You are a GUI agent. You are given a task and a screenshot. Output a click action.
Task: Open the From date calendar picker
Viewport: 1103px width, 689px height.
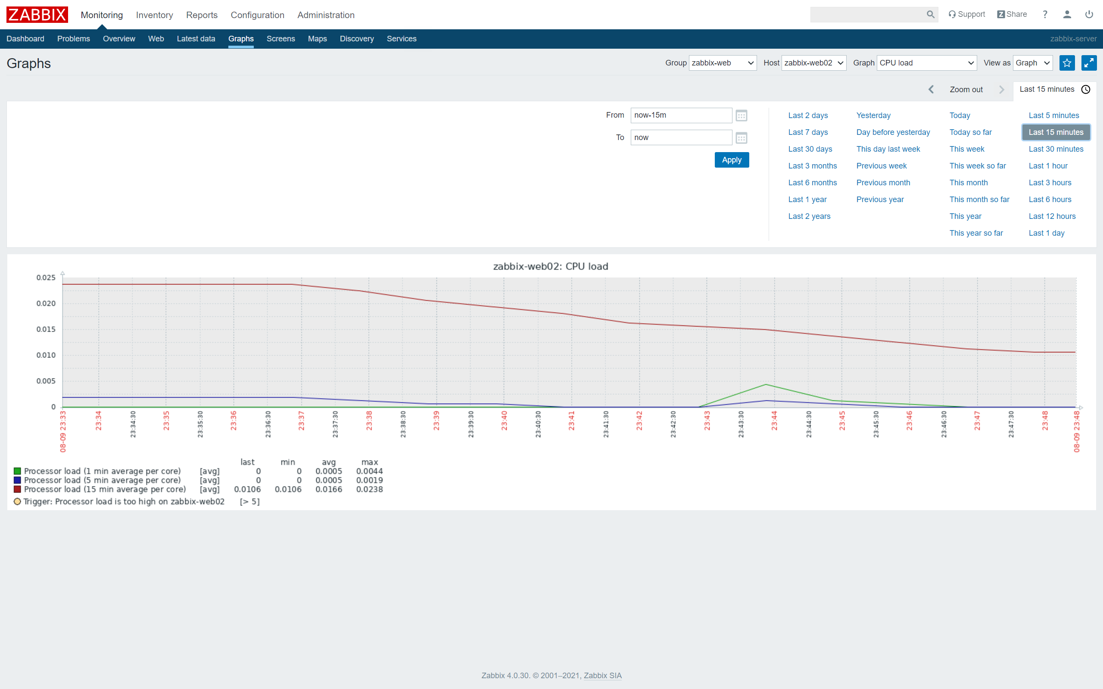(x=741, y=116)
